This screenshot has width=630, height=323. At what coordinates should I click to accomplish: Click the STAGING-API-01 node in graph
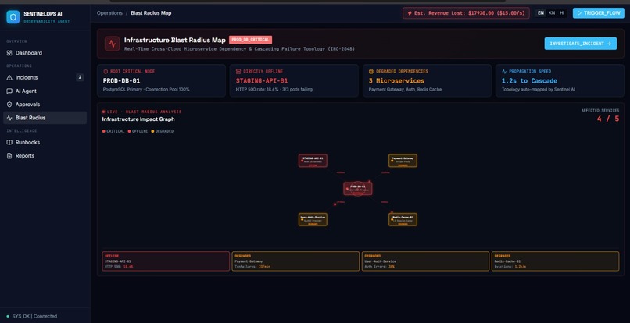tap(313, 161)
